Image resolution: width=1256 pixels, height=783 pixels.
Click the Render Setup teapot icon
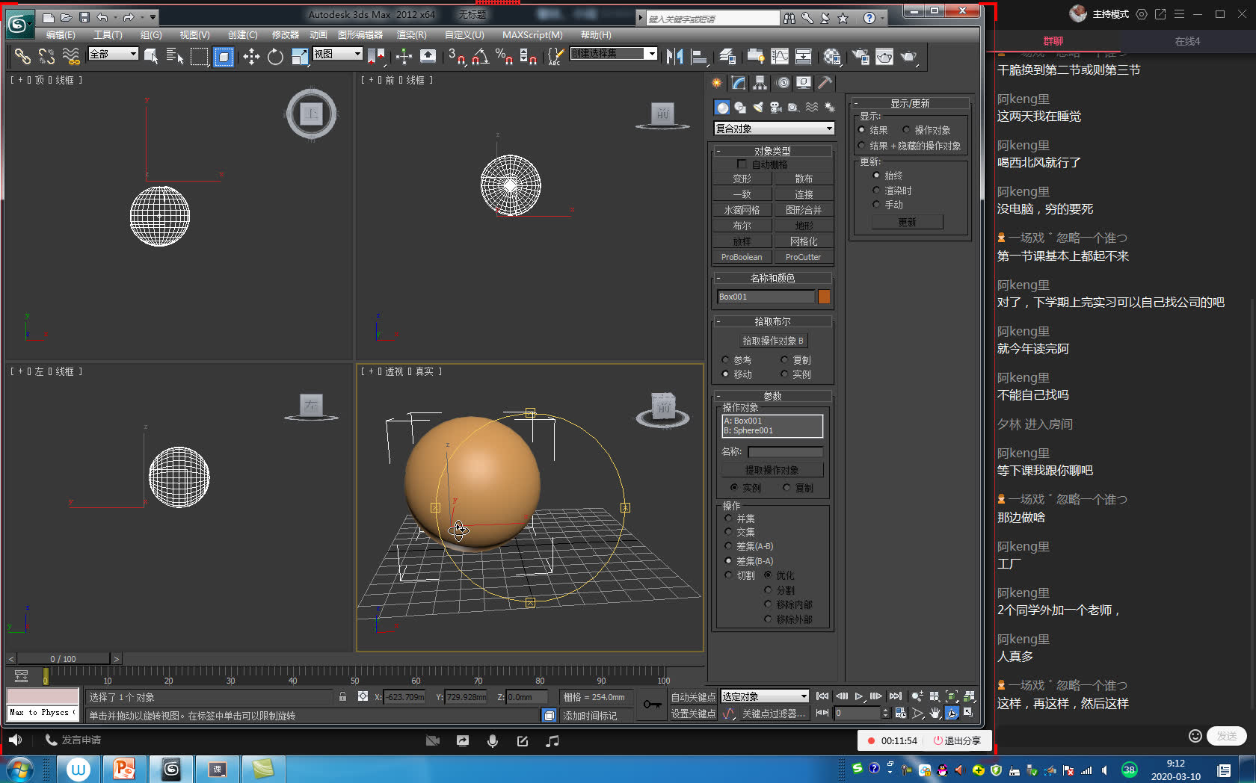pos(860,56)
